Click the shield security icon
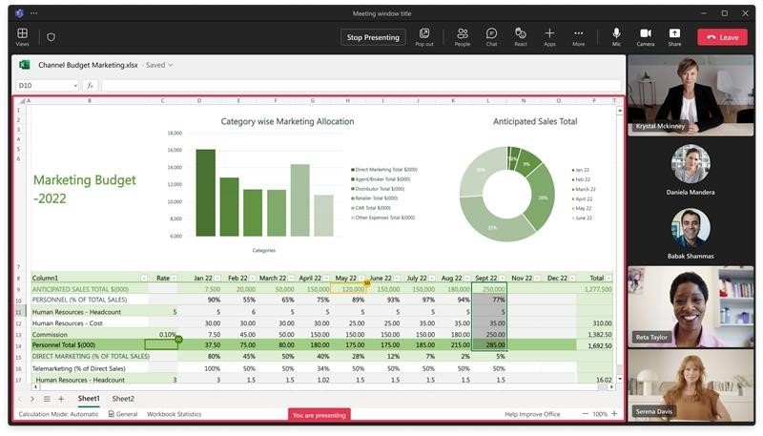Viewport: 763px width, 436px height. point(51,37)
